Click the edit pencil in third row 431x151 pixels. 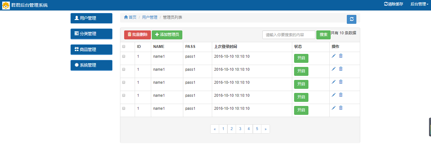tap(333, 82)
